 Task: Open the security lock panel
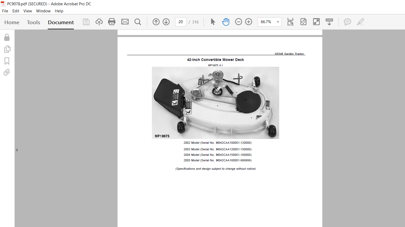point(7,37)
